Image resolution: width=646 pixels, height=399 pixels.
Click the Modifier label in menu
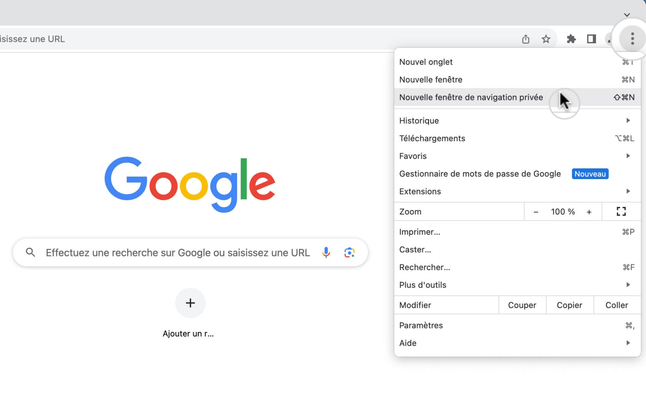[415, 305]
